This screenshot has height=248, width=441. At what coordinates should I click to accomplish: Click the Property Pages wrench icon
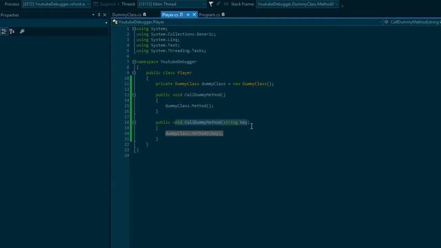(x=22, y=31)
